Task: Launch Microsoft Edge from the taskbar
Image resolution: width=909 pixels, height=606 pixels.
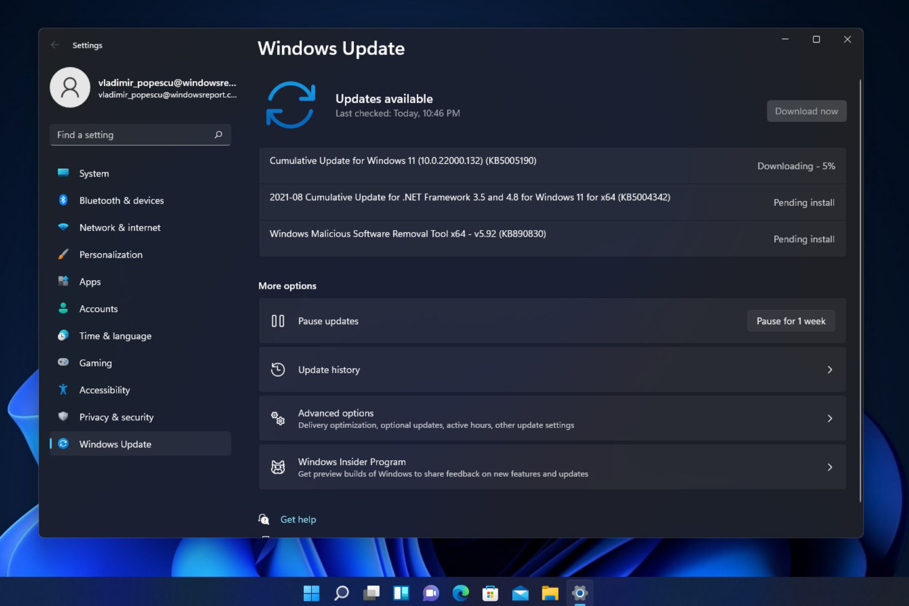Action: 461,593
